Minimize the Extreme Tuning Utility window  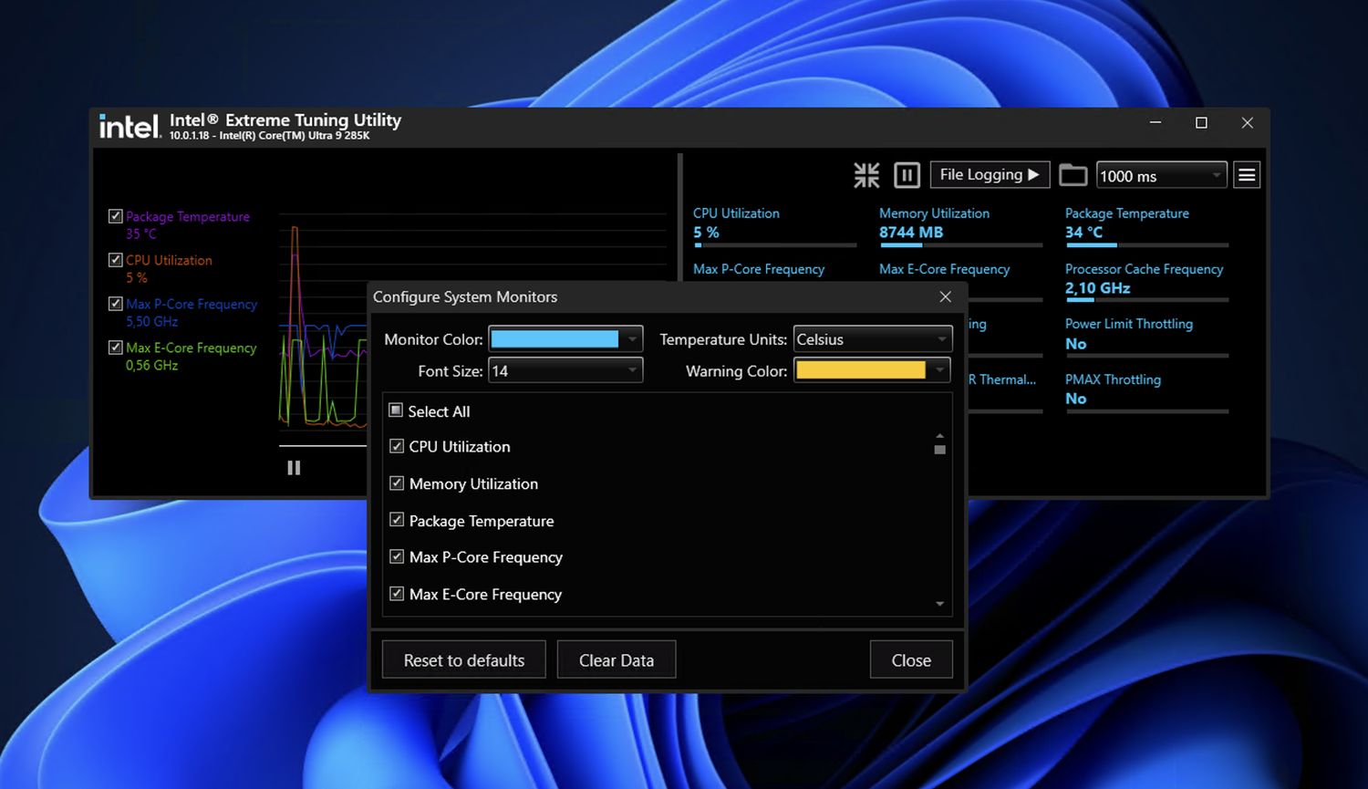(1156, 122)
